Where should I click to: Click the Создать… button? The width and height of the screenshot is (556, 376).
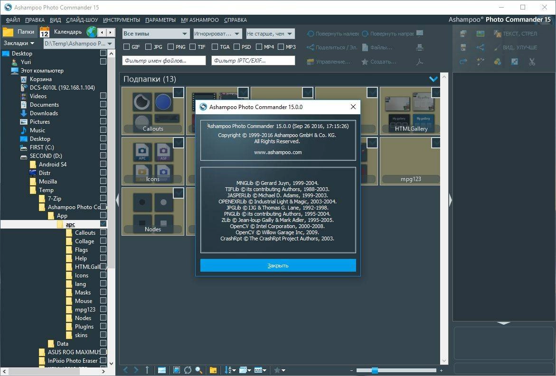pos(379,62)
